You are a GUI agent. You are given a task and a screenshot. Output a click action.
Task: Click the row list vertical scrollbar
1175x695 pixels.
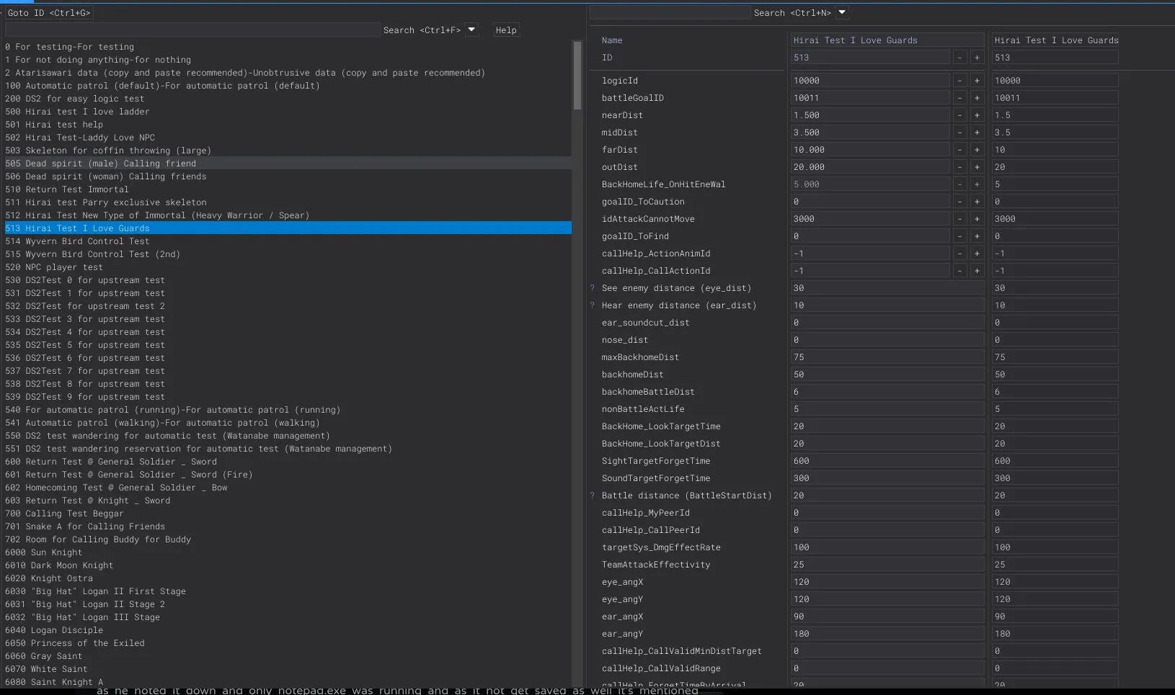(577, 76)
